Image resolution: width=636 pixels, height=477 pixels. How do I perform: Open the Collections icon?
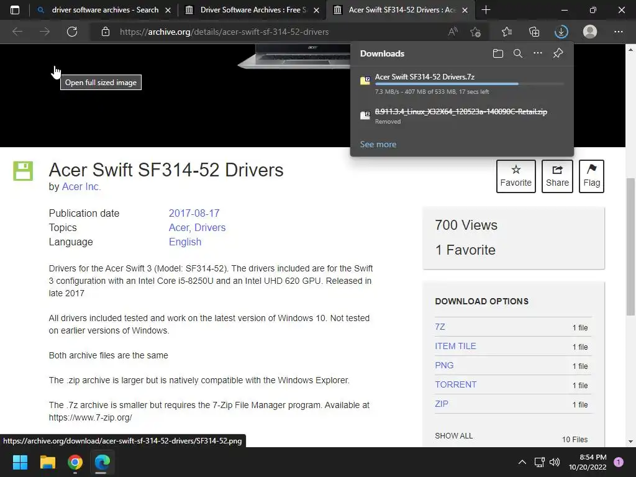(x=534, y=32)
